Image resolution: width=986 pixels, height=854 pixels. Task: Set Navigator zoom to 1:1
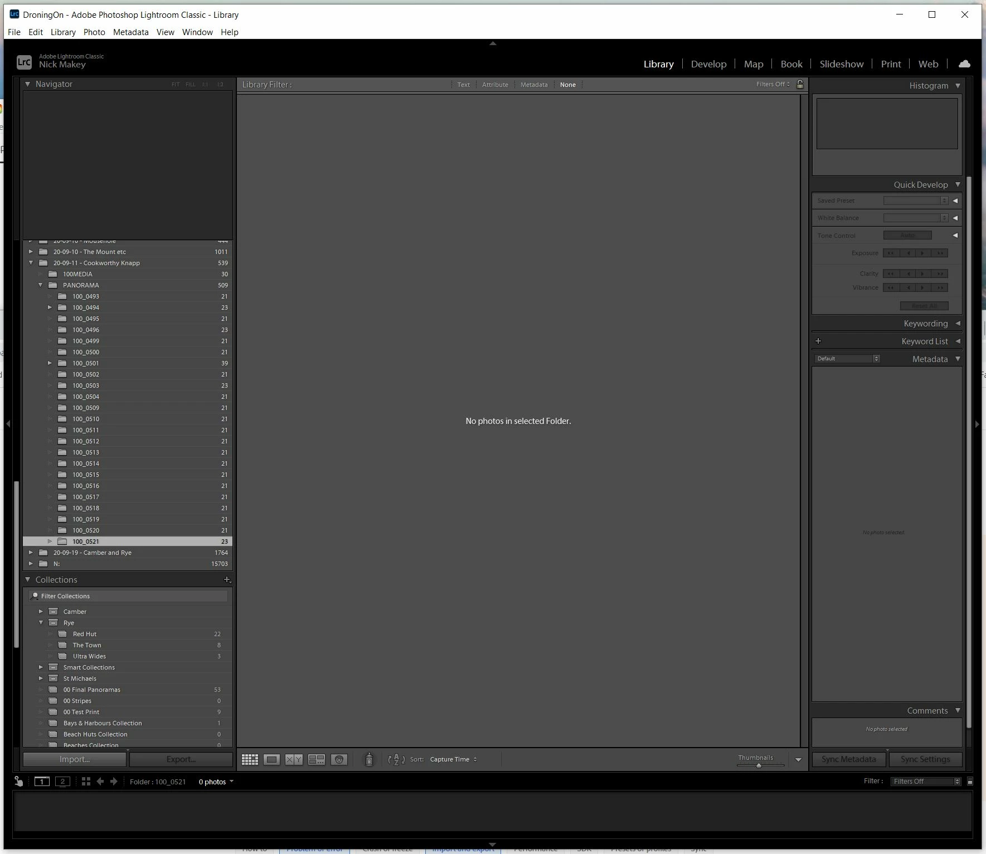coord(205,85)
